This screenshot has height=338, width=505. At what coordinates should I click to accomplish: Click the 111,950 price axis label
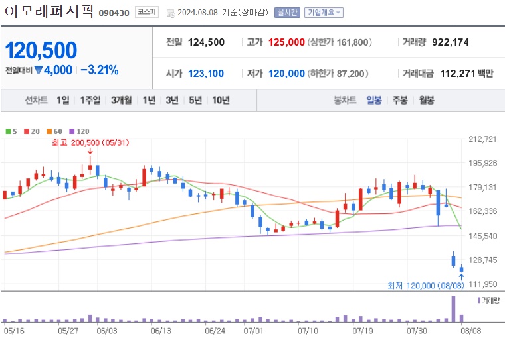(482, 284)
